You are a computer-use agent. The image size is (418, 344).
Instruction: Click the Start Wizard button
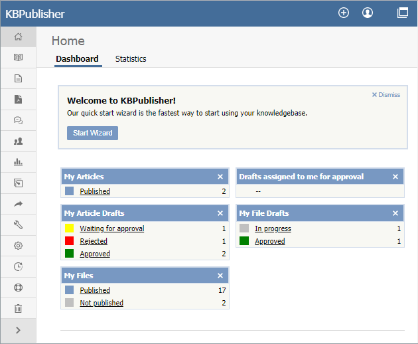tap(92, 133)
